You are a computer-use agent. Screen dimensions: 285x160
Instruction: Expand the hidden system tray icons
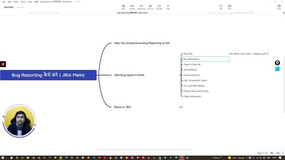[246, 158]
